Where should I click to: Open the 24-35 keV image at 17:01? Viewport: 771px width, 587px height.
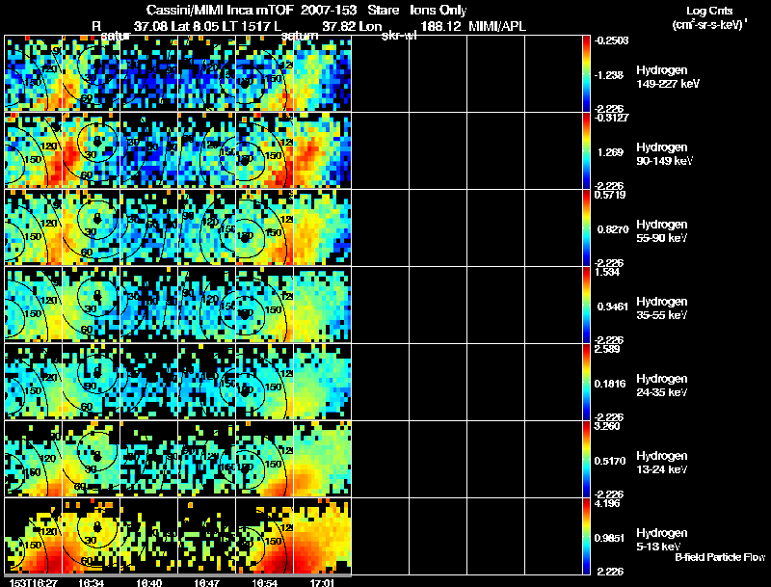tap(322, 382)
